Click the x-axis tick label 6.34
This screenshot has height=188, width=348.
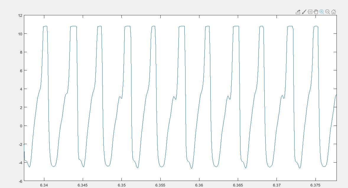[x=44, y=185]
